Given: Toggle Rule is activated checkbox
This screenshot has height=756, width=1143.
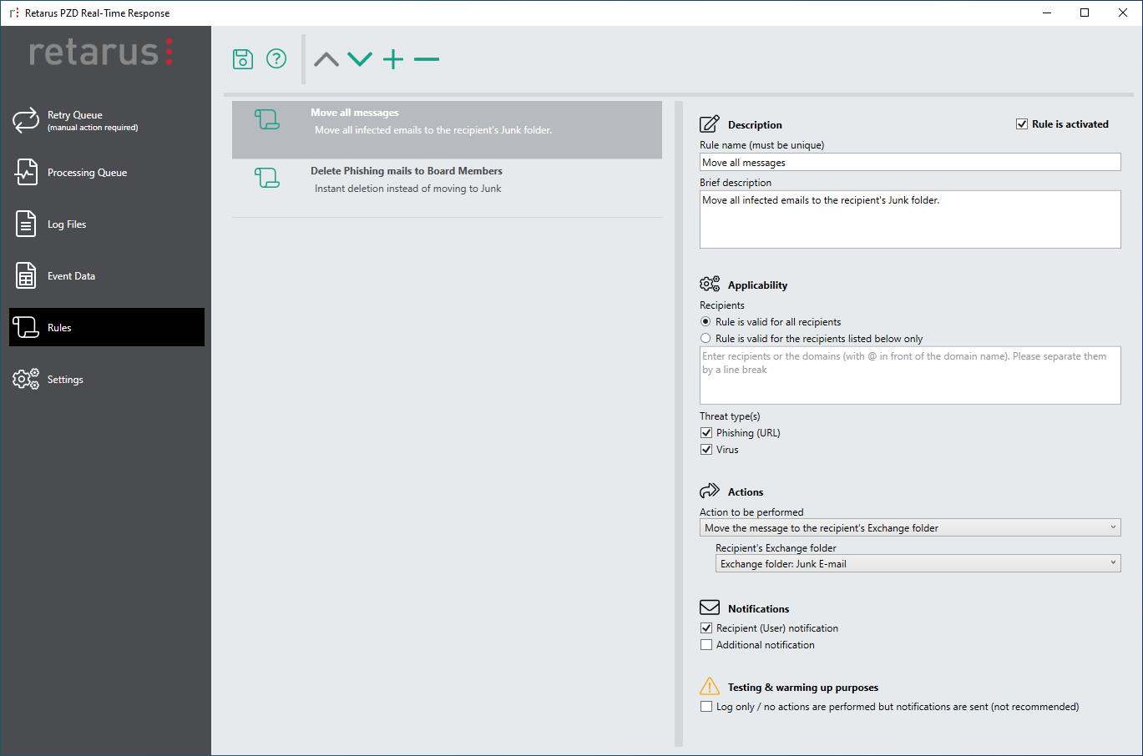Looking at the screenshot, I should 1021,124.
